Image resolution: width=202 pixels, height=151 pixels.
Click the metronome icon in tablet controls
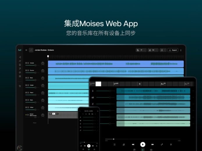[124, 144]
